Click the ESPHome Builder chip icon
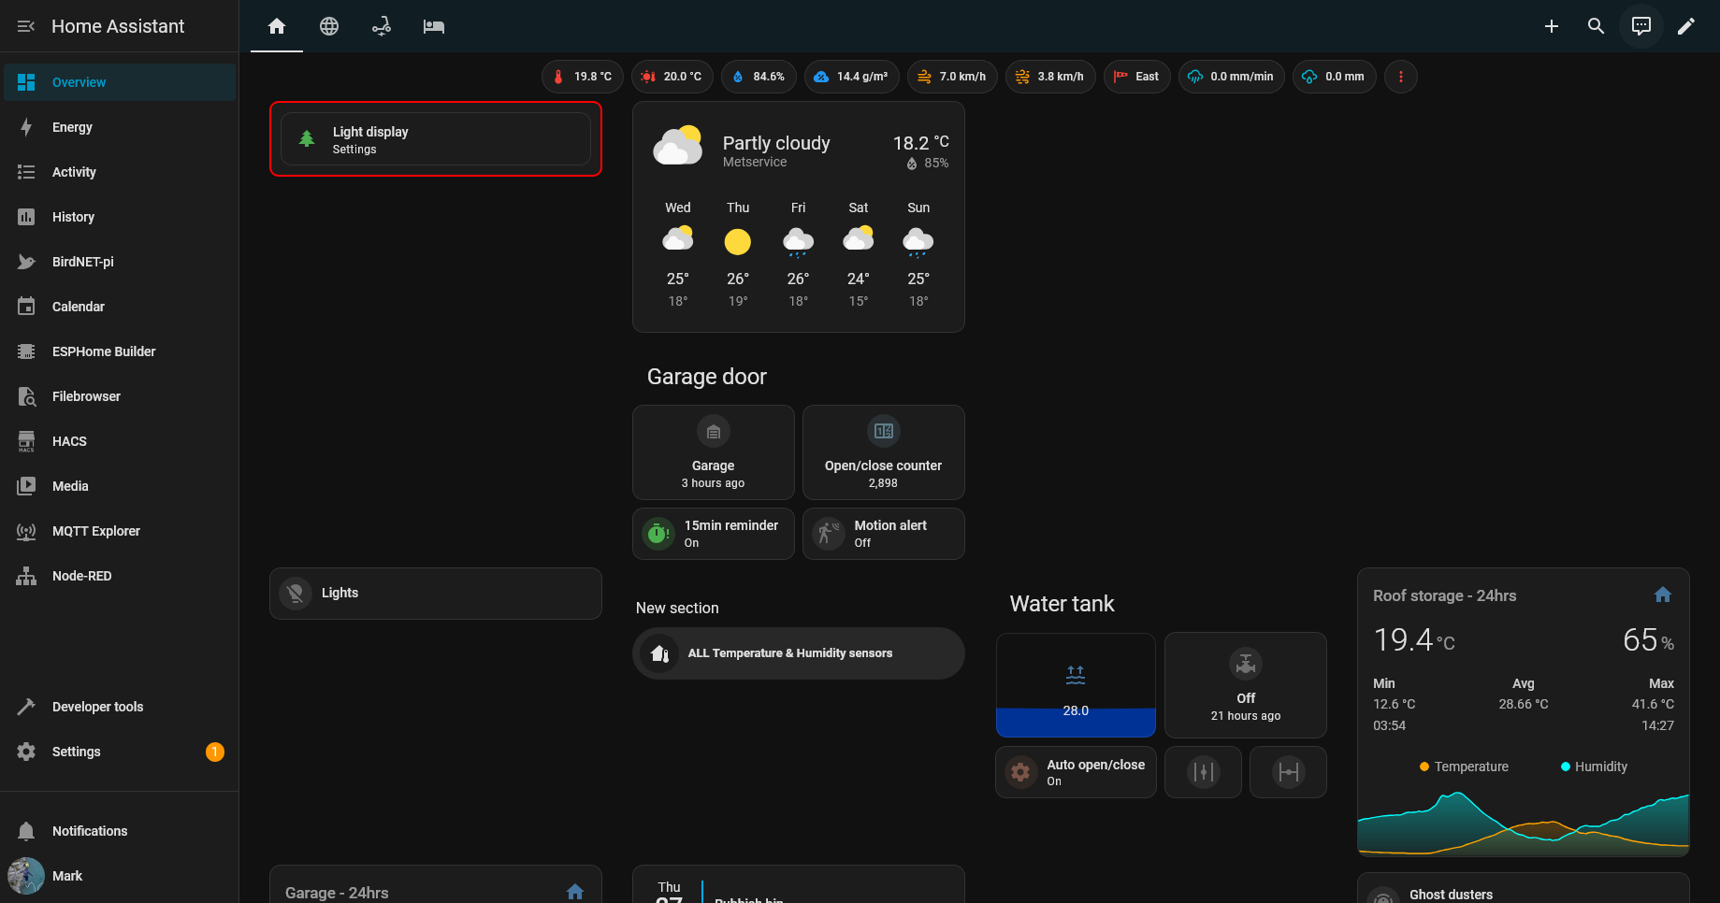 pyautogui.click(x=26, y=351)
